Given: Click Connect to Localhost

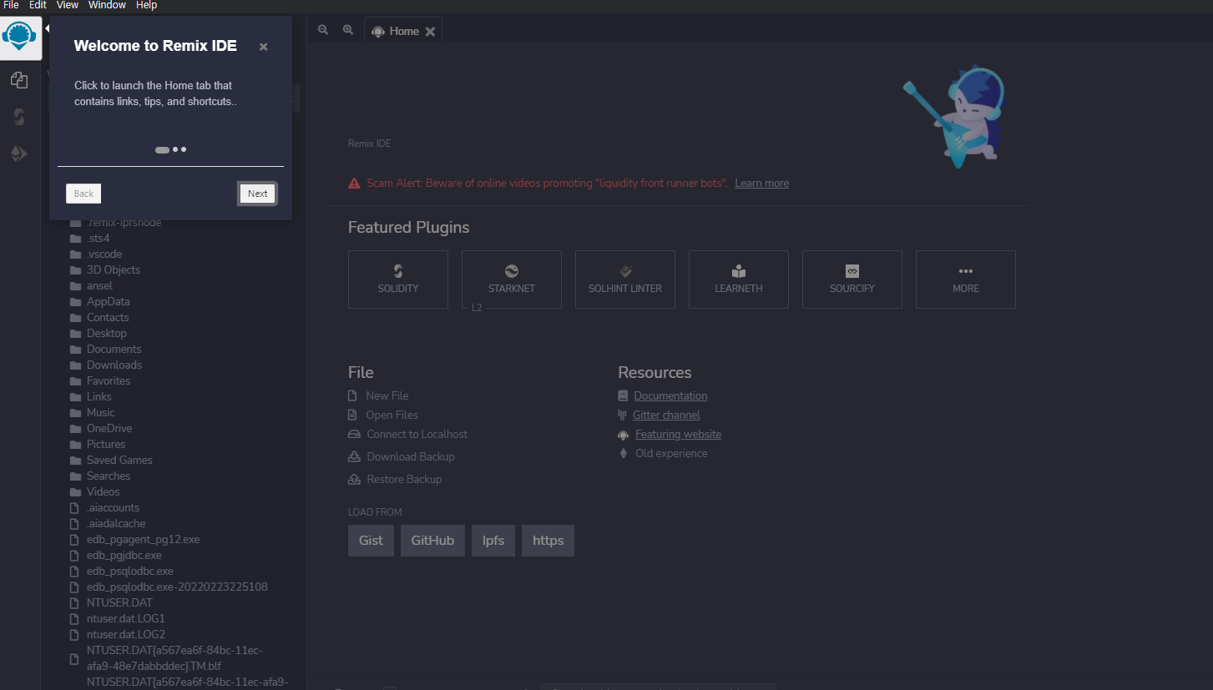Looking at the screenshot, I should tap(417, 435).
